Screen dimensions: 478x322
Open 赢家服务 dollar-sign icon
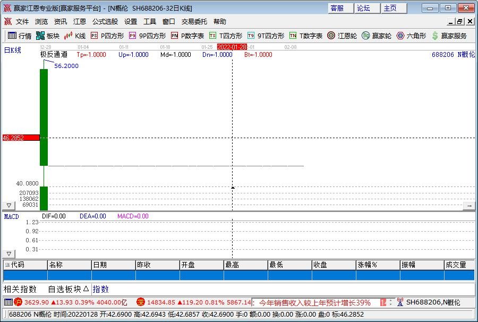(449, 36)
